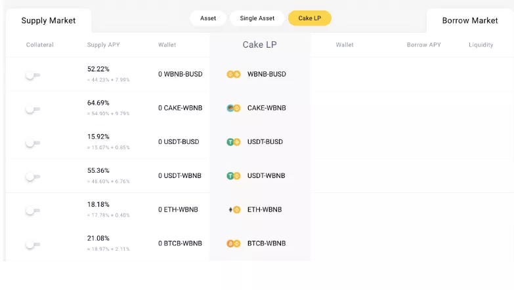Open the Supply Market section
Image resolution: width=514 pixels, height=290 pixels.
[49, 20]
